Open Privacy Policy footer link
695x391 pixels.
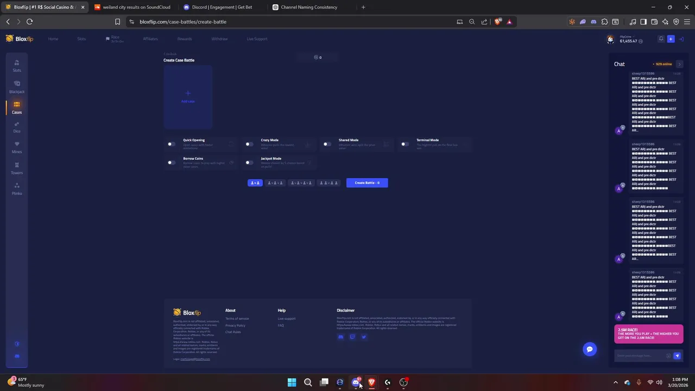coord(235,325)
